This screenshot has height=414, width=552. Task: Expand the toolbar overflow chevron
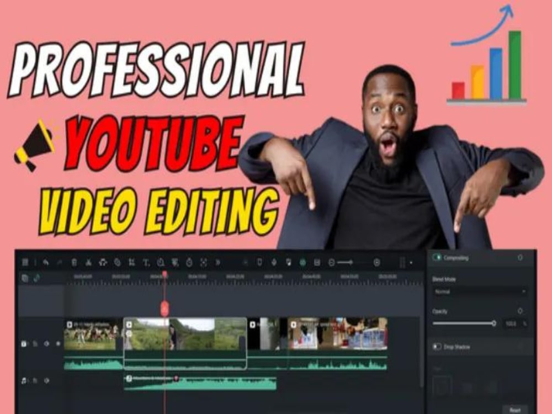coord(219,262)
